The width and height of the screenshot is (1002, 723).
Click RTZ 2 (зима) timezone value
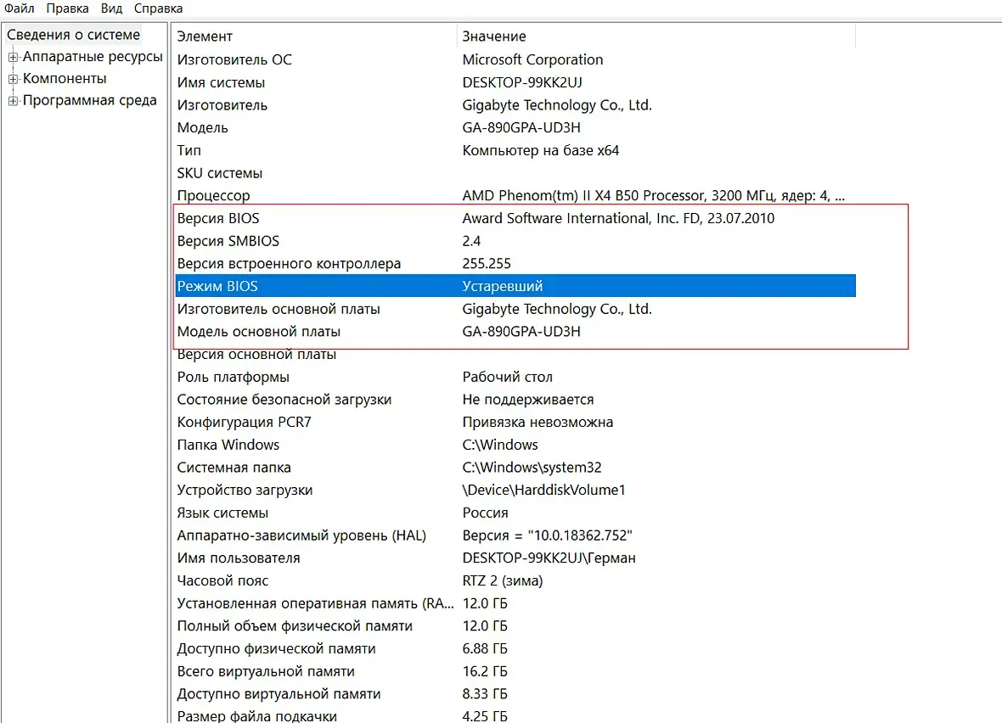point(503,581)
